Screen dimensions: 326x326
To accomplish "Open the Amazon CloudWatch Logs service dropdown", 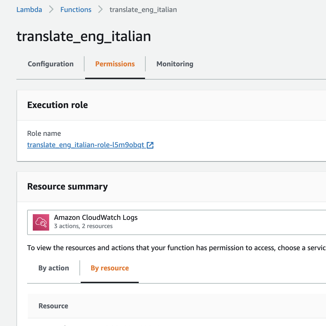I will point(177,222).
